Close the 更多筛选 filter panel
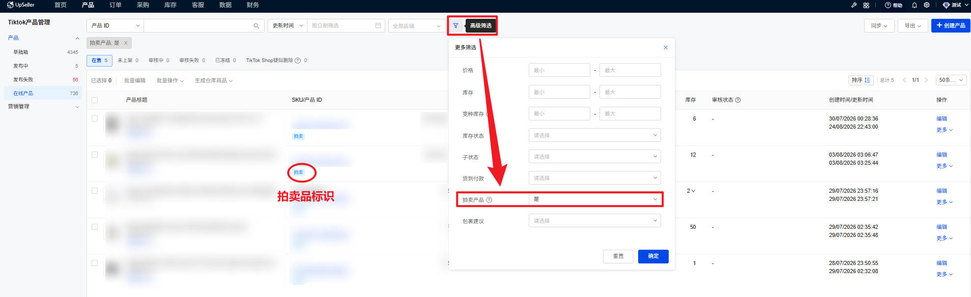 pyautogui.click(x=666, y=47)
